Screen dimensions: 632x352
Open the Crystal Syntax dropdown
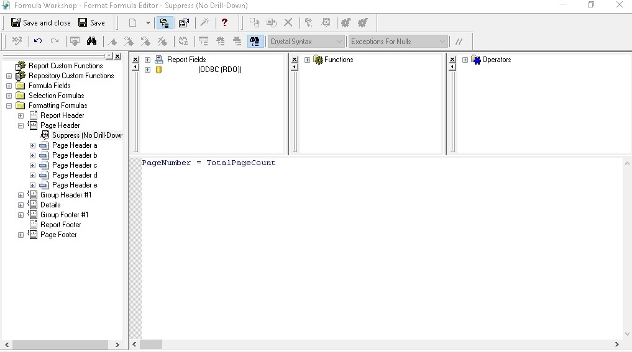click(306, 42)
